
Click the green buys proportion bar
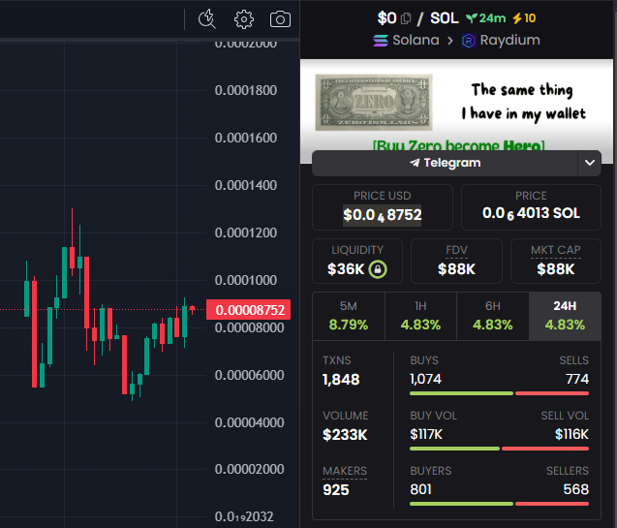coord(461,393)
